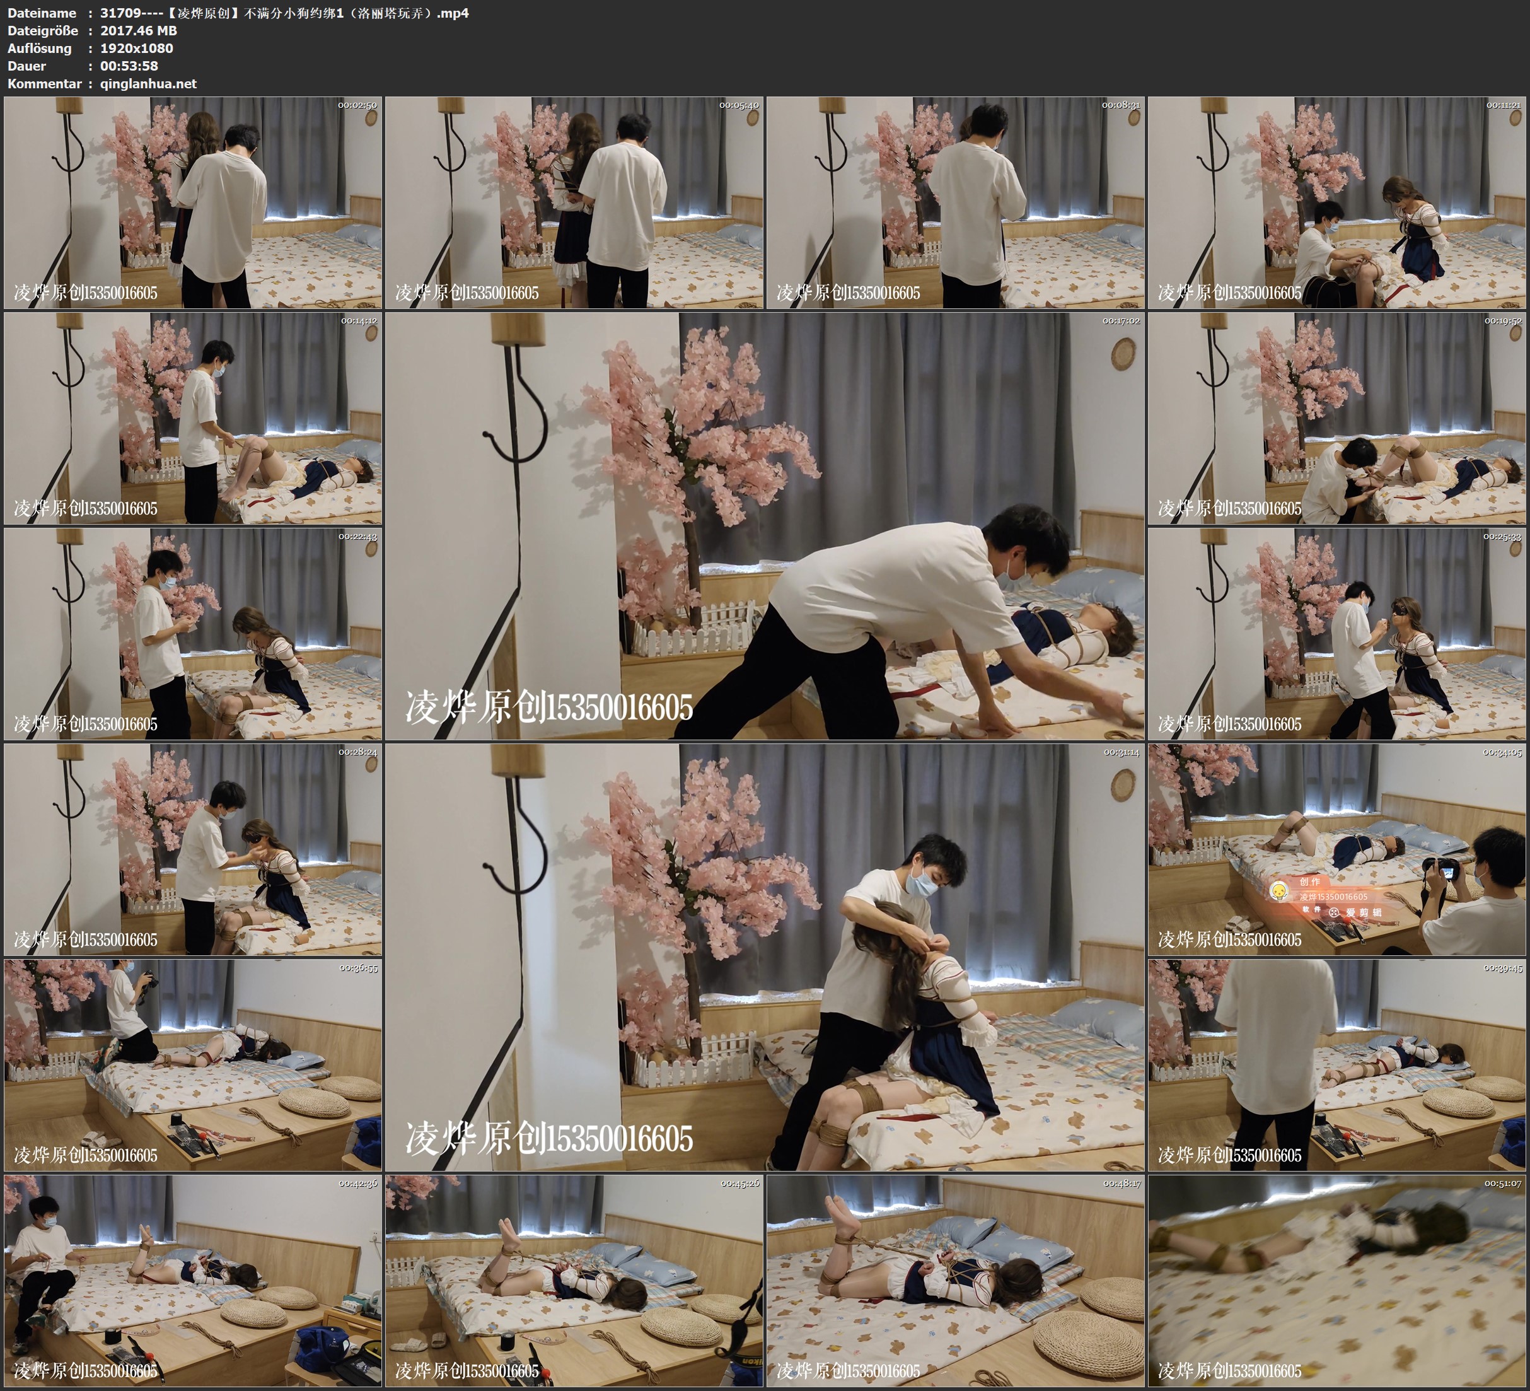Viewport: 1530px width, 1391px height.
Task: Open the 00:36:55 frame thumbnail
Action: click(193, 1065)
